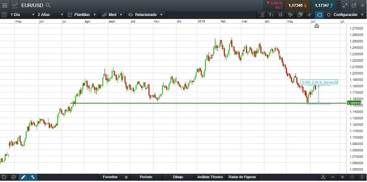Expand the Plantillas dropdown
The height and width of the screenshot is (182, 367).
coord(82,15)
